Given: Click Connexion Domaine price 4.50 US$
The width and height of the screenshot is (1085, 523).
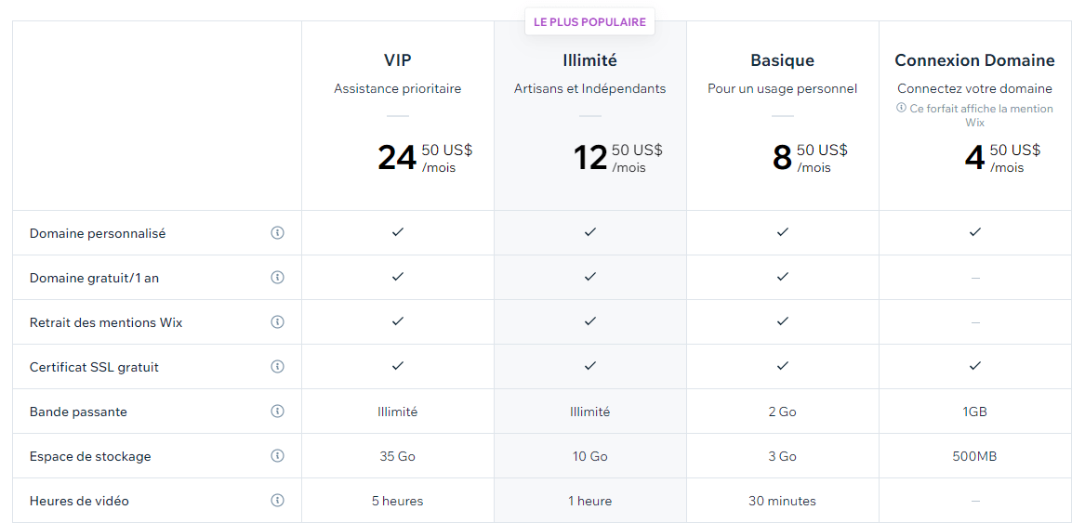Looking at the screenshot, I should [x=1002, y=158].
